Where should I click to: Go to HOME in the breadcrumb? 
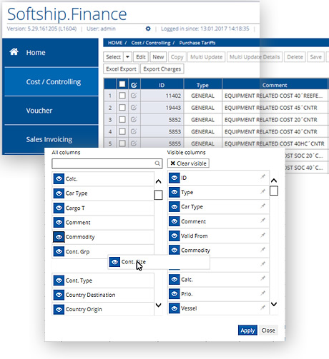(x=115, y=43)
